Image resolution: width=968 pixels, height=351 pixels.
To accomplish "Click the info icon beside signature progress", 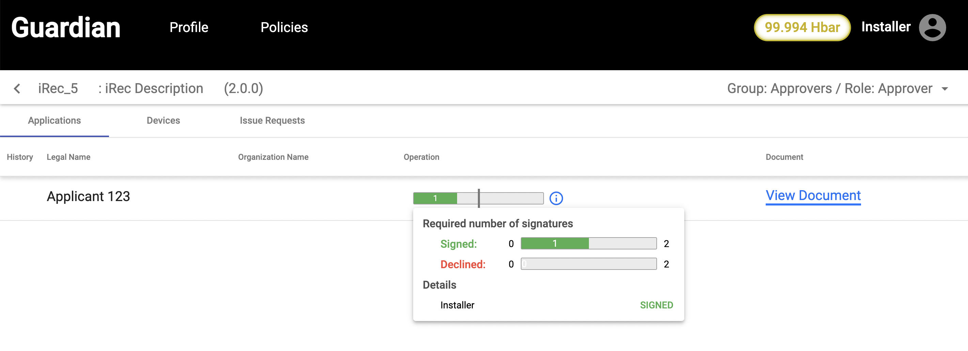I will [556, 198].
